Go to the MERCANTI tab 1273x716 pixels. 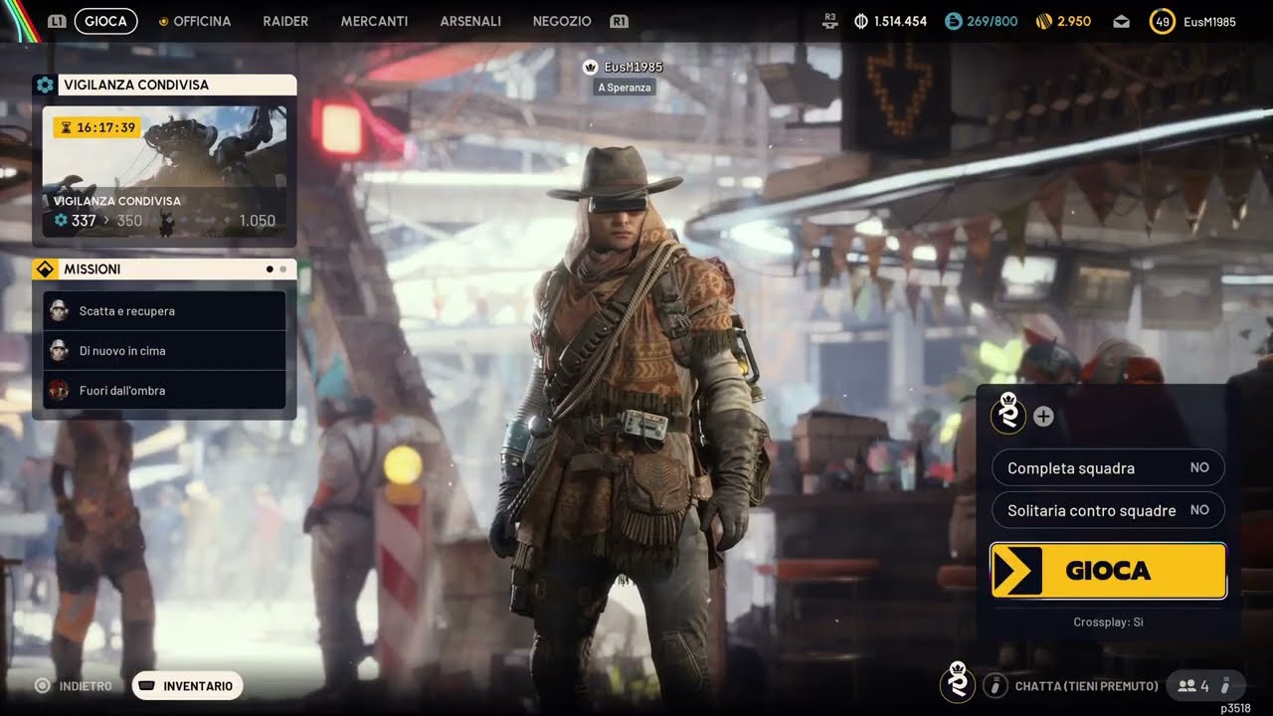pos(374,21)
